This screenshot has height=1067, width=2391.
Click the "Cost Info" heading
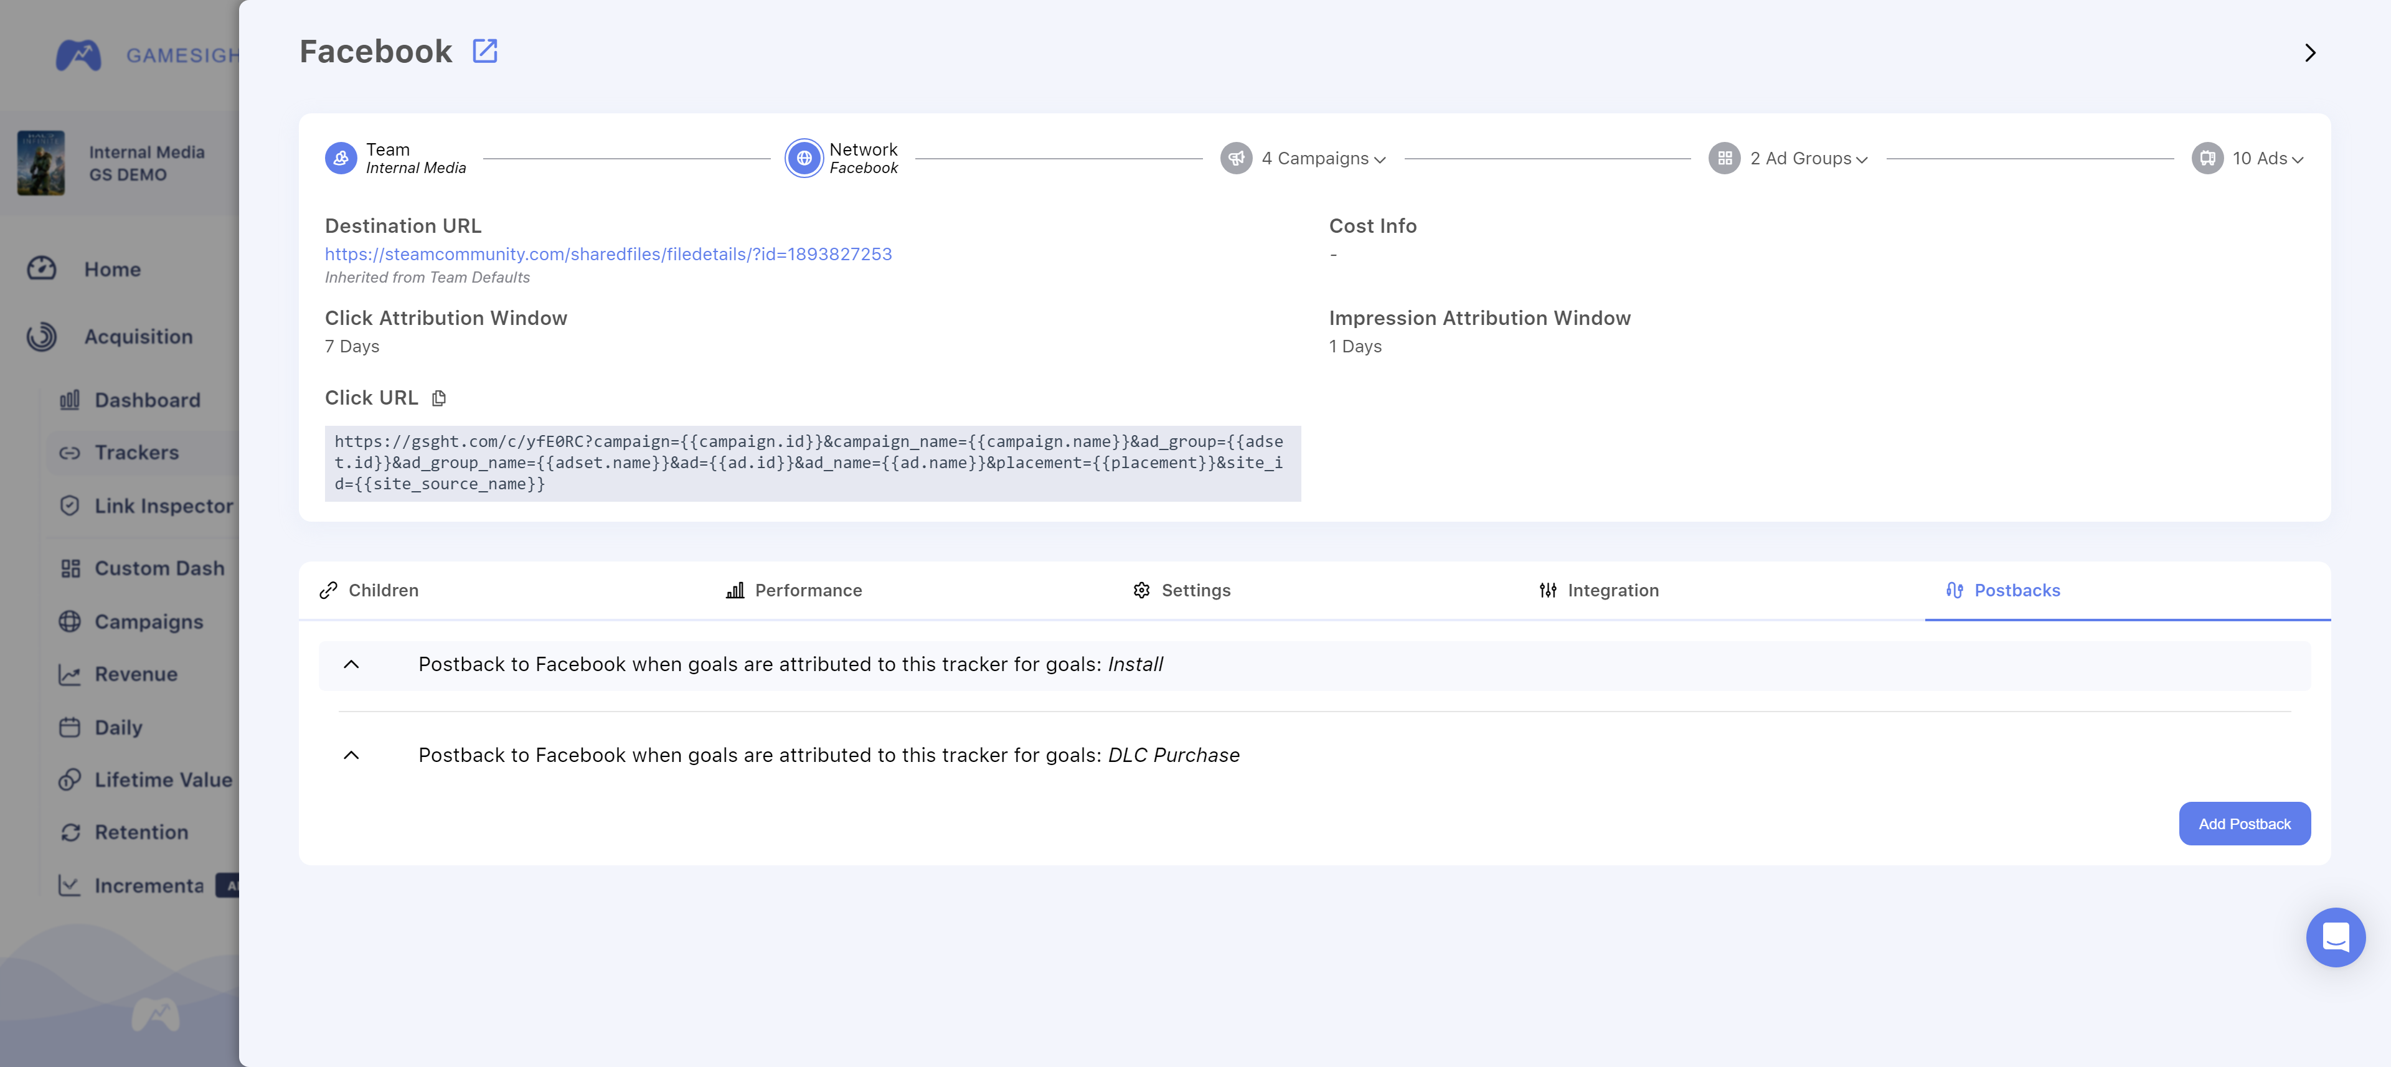(1372, 227)
